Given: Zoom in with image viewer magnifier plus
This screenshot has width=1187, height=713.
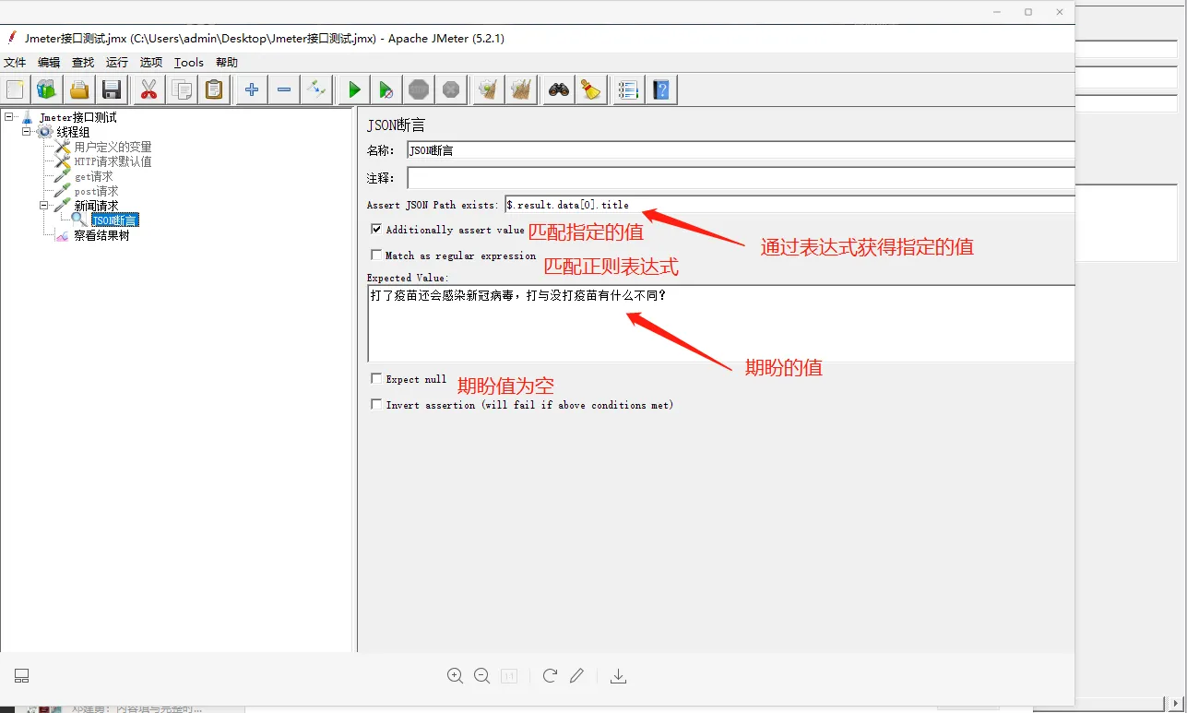Looking at the screenshot, I should click(455, 676).
